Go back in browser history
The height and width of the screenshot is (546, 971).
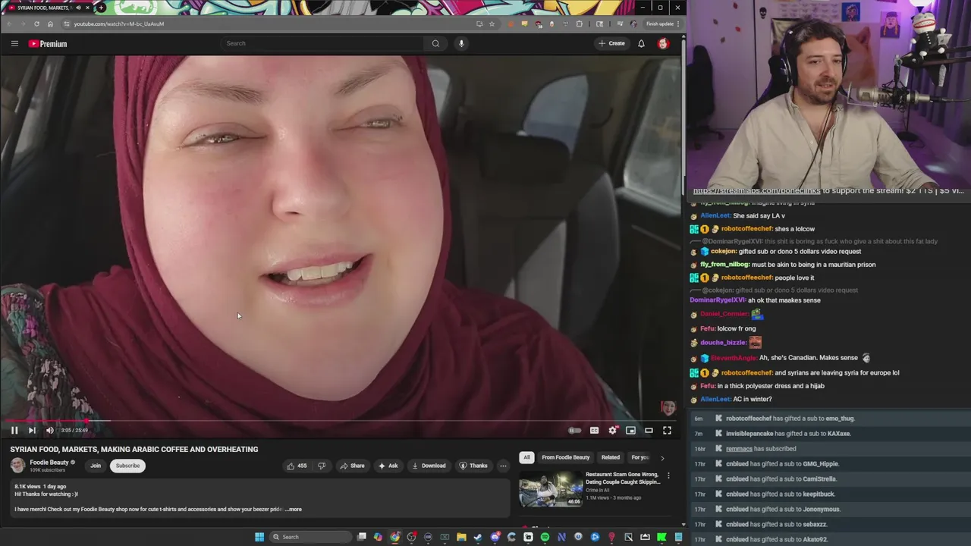coord(10,24)
